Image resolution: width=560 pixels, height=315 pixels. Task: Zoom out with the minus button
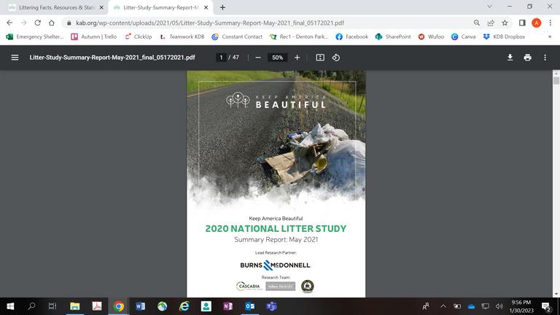[258, 58]
